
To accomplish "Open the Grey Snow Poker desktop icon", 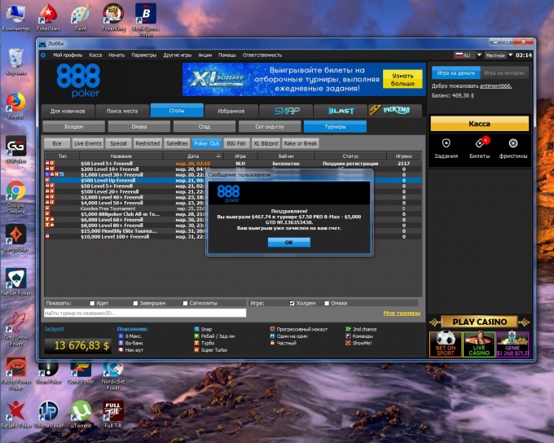I will (16, 328).
